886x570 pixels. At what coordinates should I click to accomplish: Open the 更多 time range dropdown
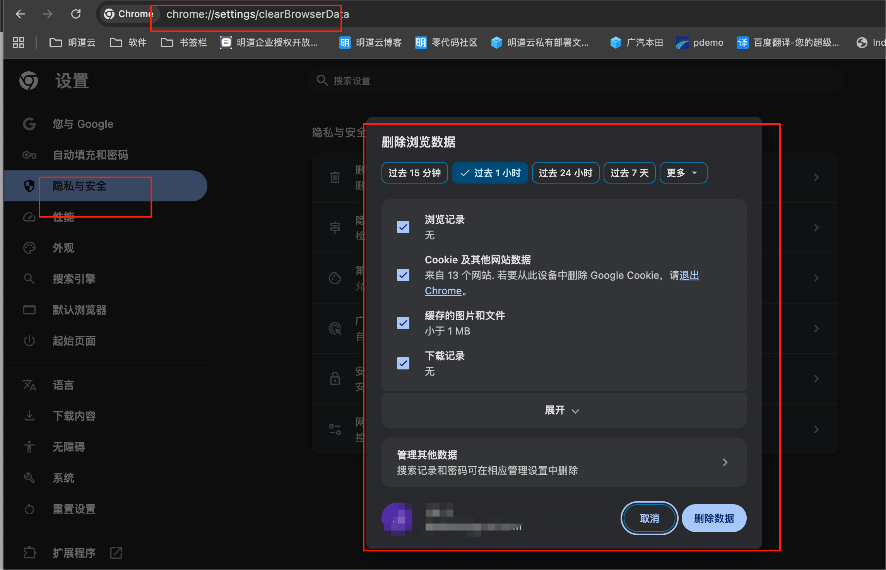683,173
